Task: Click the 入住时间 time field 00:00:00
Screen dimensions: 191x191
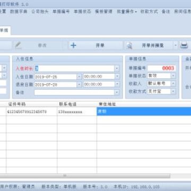Action: click(x=99, y=76)
